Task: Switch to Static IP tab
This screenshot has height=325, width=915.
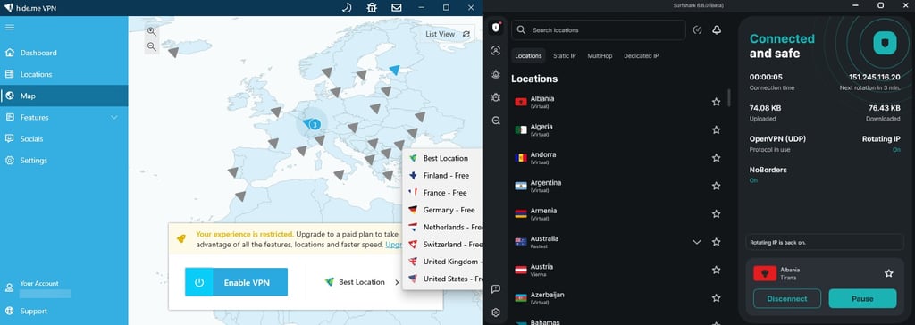Action: (565, 56)
